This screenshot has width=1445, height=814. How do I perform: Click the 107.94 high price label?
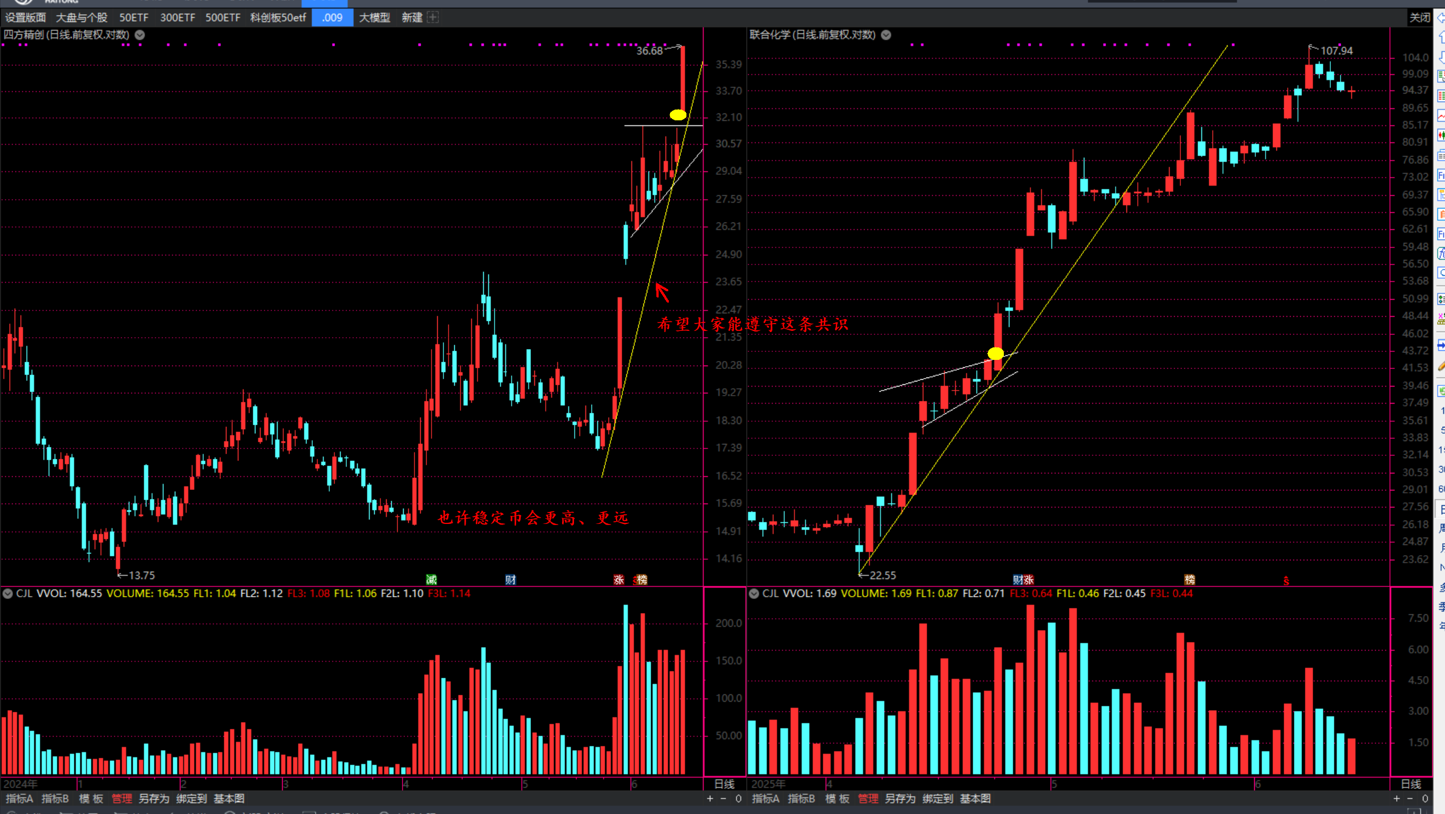[1337, 51]
